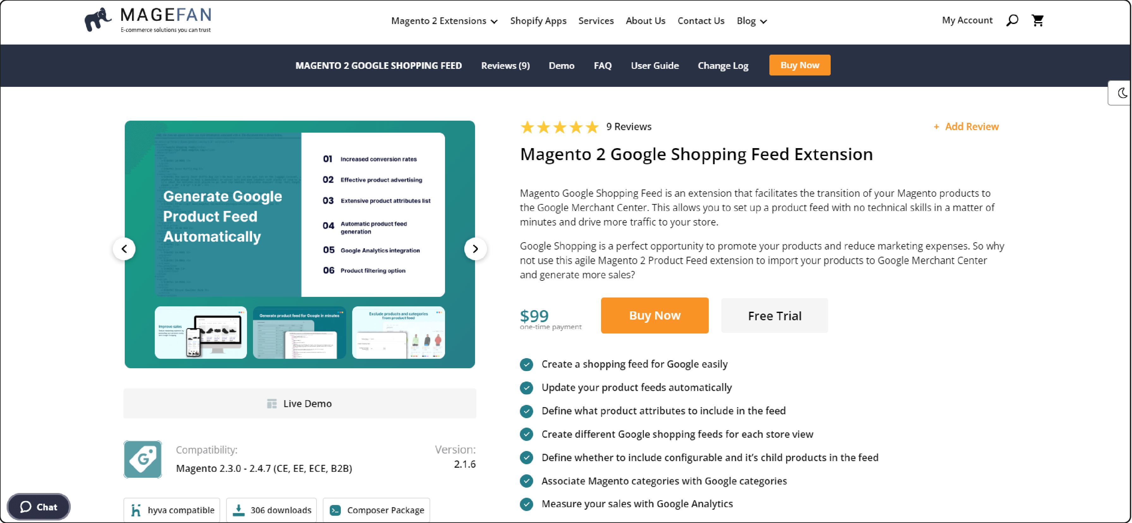Click the Add Review link
1132x523 pixels.
pyautogui.click(x=972, y=127)
